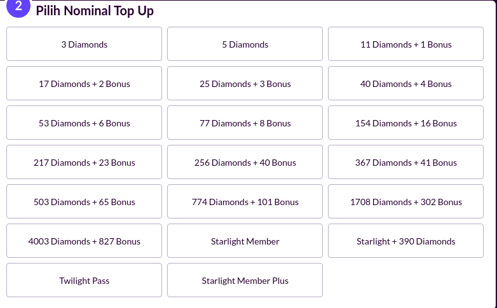Select the 3 Diamonds top-up option

tap(85, 44)
